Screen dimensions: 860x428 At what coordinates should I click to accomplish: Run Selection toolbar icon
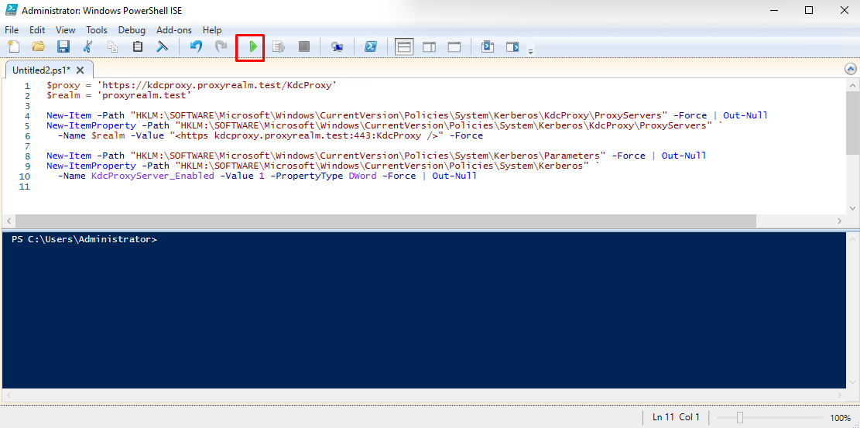tap(279, 47)
